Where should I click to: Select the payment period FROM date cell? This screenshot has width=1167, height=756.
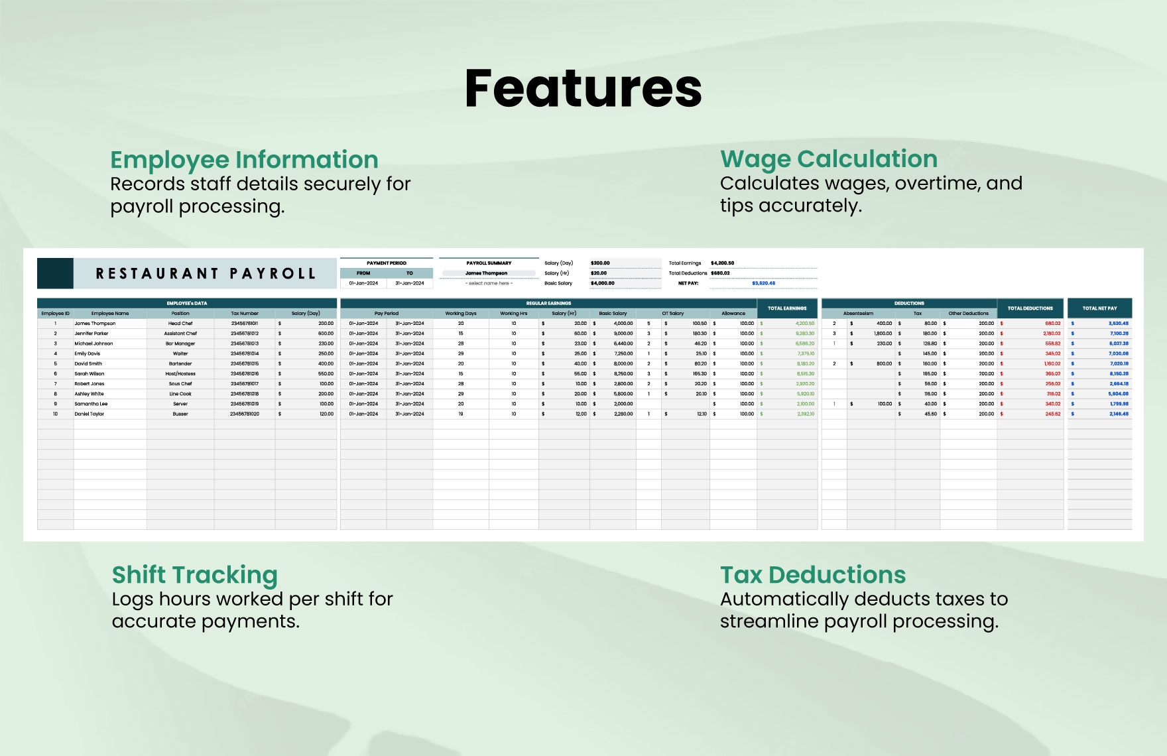click(363, 283)
